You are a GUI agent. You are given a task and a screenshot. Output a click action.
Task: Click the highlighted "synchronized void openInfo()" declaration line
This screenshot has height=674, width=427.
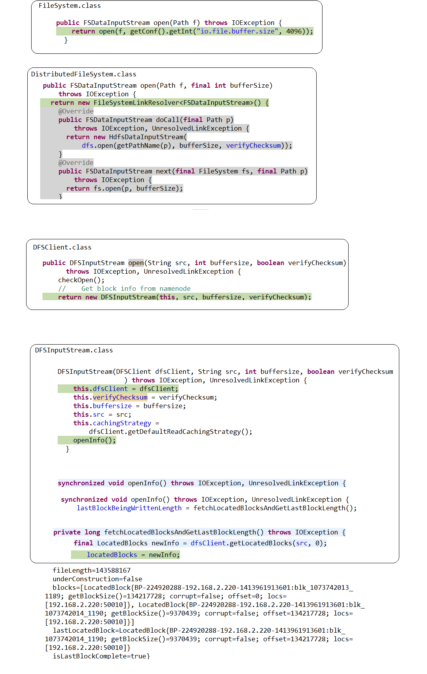tap(202, 483)
